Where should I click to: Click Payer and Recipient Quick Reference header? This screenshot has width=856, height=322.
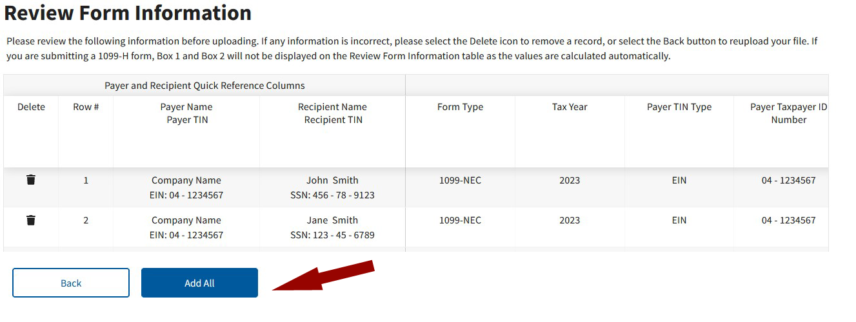(x=204, y=86)
